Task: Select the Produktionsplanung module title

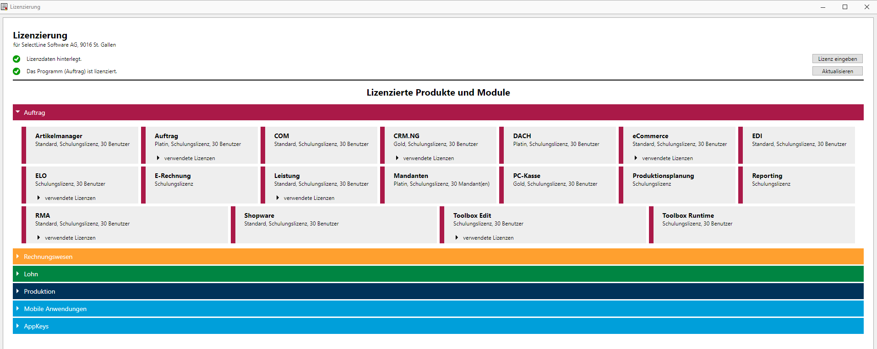Action: (x=663, y=176)
